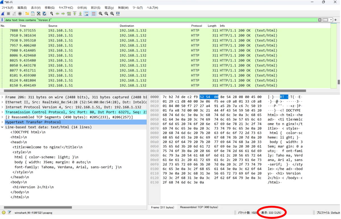341x219 pixels.
Task: Zoom in the main window text
Action: (x=101, y=13)
